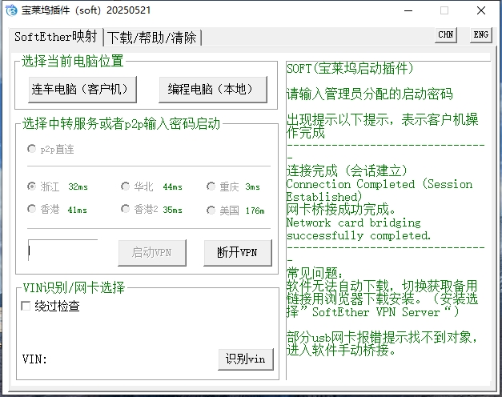The height and width of the screenshot is (397, 502).
Task: Select the p2p直连 radio option
Action: click(x=32, y=149)
